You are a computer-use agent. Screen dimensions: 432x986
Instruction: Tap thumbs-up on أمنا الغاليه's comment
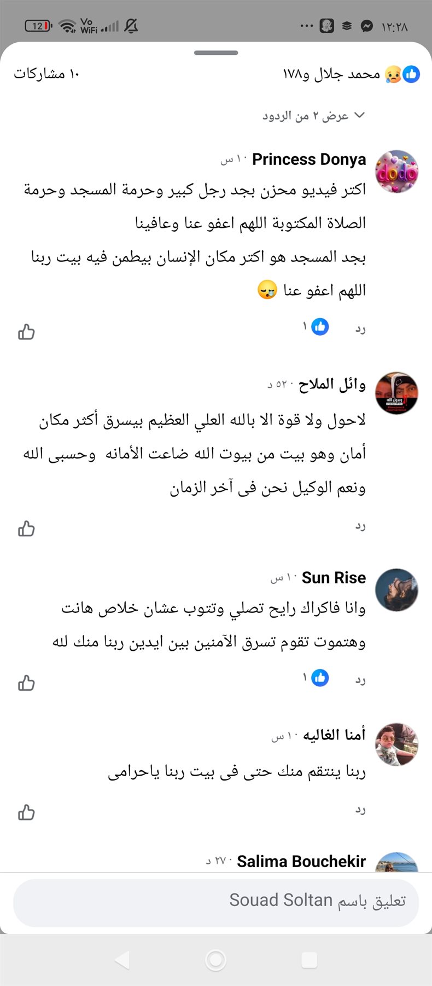26,812
